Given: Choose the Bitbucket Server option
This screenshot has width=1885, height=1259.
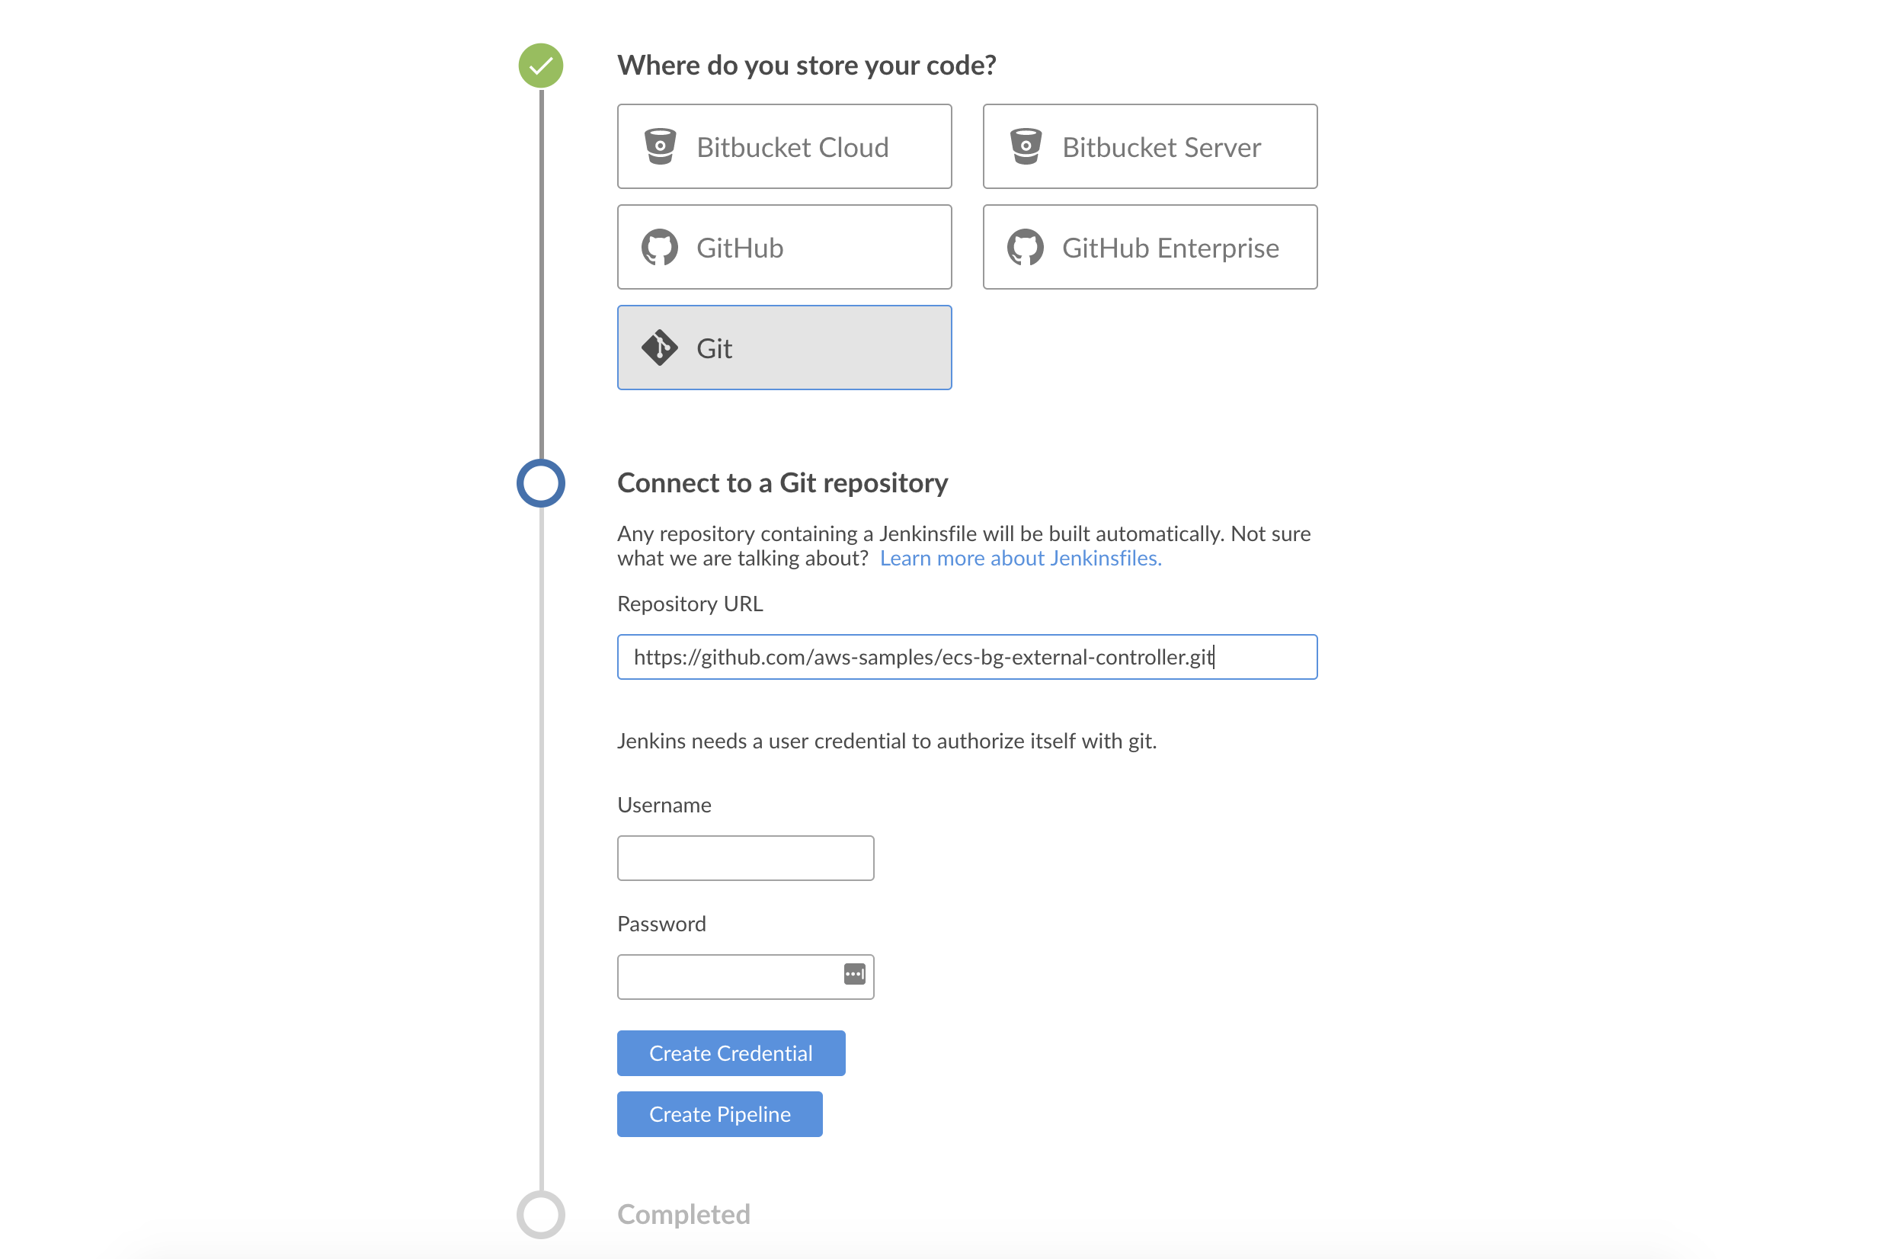Looking at the screenshot, I should [1150, 146].
